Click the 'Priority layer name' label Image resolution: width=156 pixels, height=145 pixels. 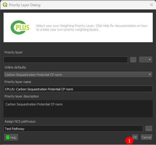18,82
